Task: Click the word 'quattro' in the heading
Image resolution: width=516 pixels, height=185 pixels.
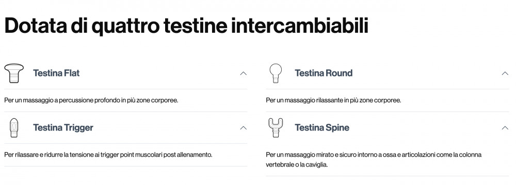Action: pyautogui.click(x=125, y=26)
